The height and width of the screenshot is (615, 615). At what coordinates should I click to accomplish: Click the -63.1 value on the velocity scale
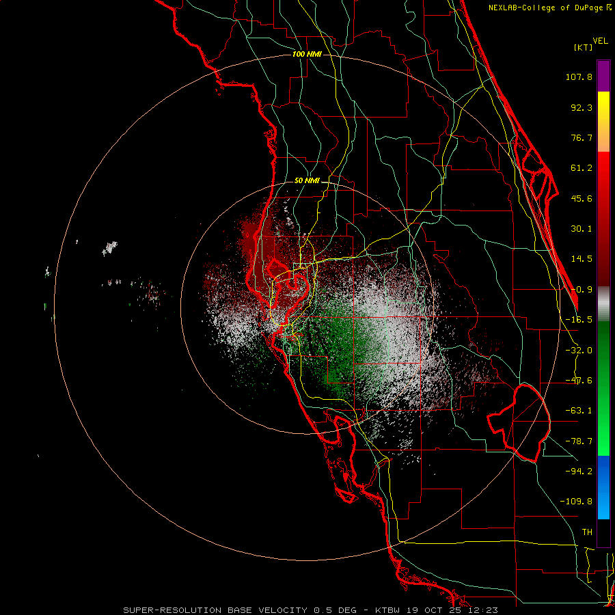(579, 411)
